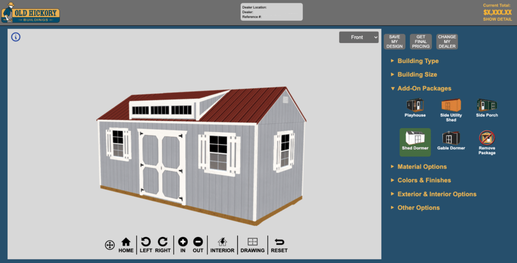Image resolution: width=517 pixels, height=263 pixels.
Task: Open the Front view dropdown
Action: tap(358, 37)
